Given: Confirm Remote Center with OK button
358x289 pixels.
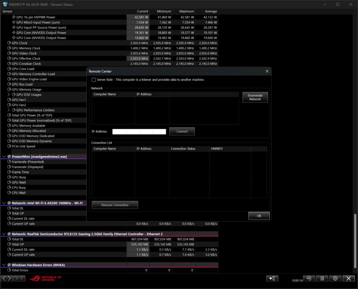Looking at the screenshot, I should [x=259, y=216].
